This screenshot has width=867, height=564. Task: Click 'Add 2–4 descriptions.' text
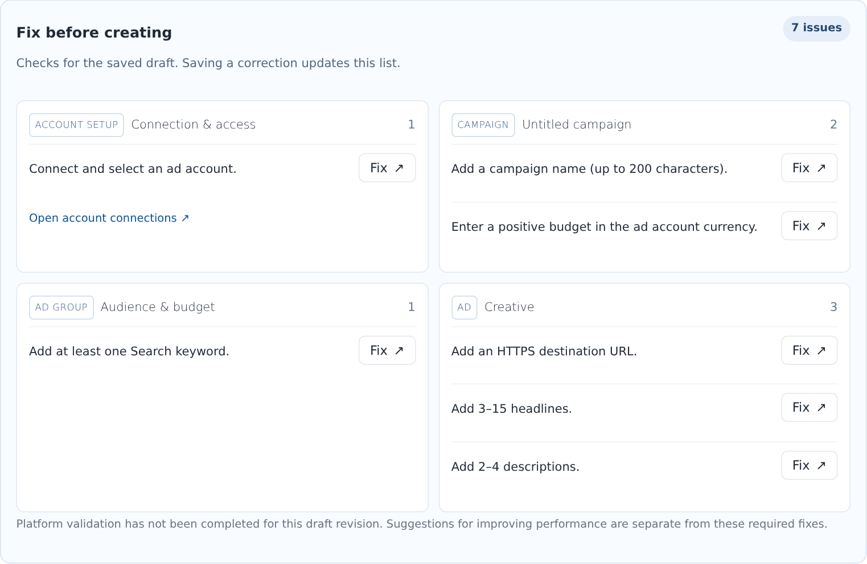coord(515,467)
